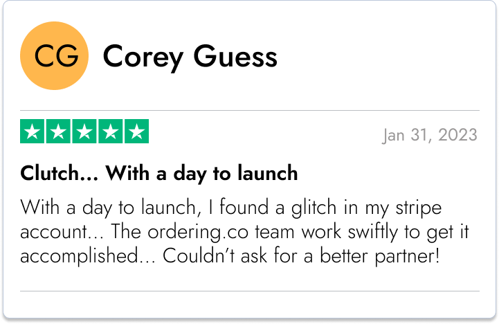Screen dimensions: 499x324
Task: Click the word swiftly in the review
Action: pos(372,233)
